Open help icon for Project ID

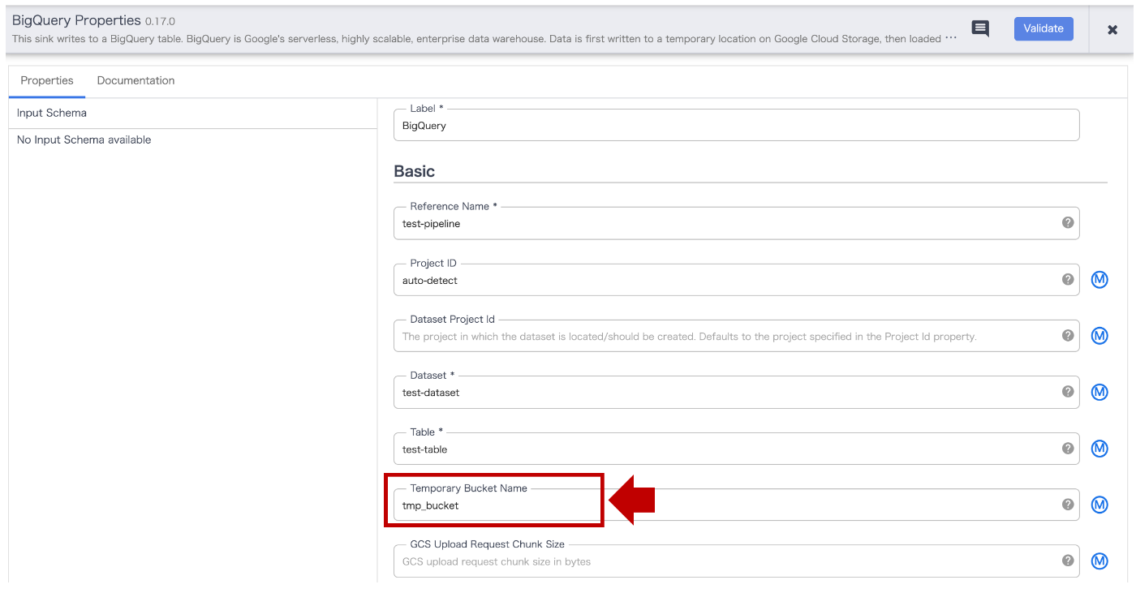(x=1068, y=279)
